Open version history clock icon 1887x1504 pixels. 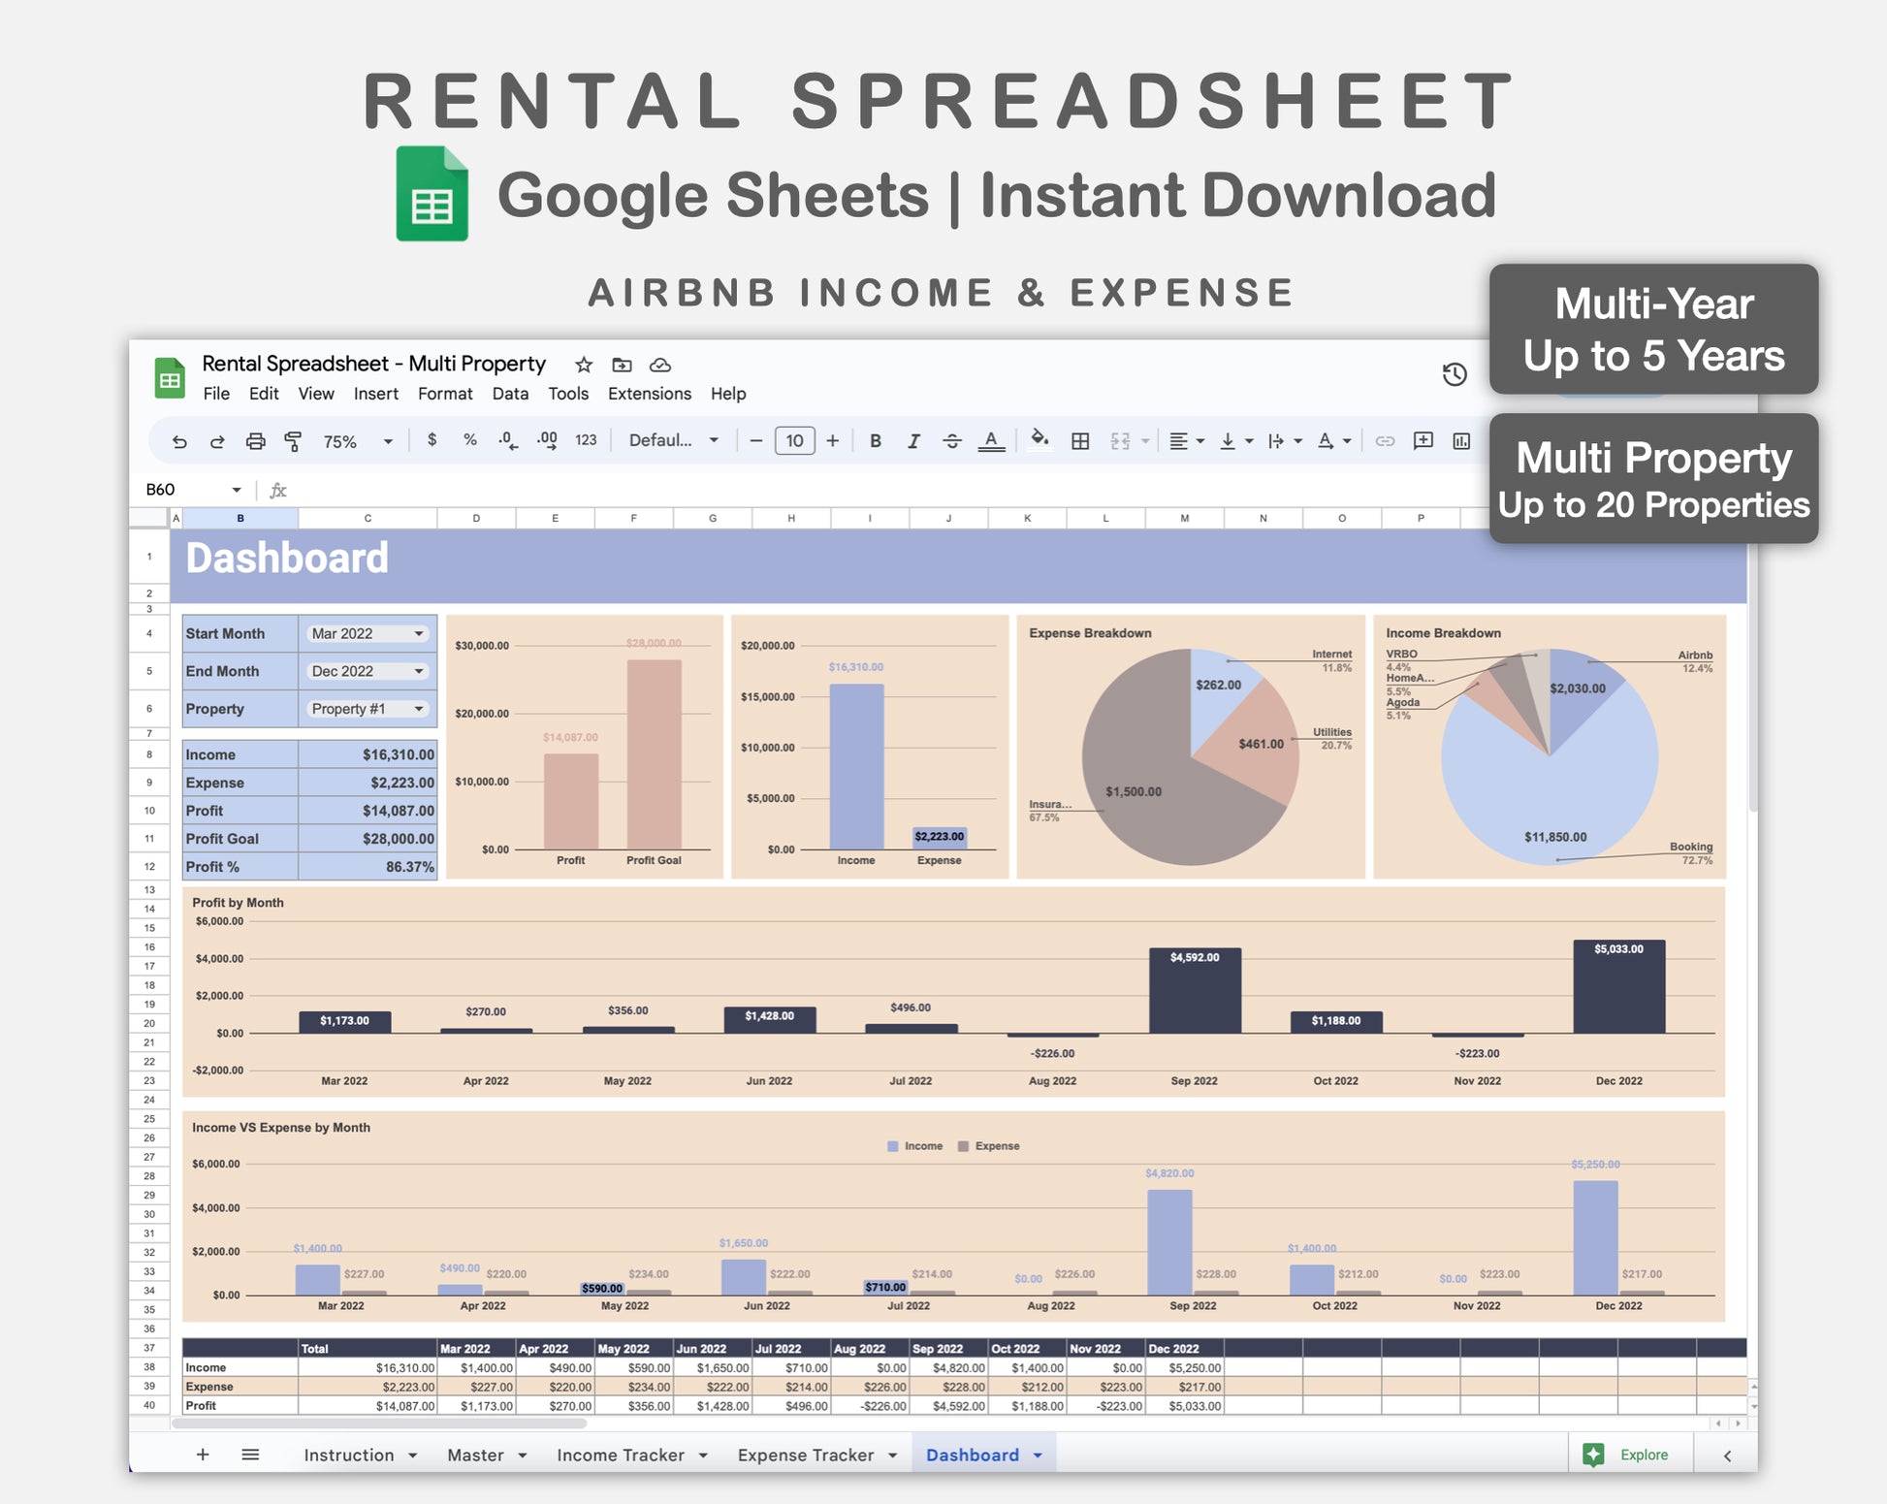pos(1454,374)
